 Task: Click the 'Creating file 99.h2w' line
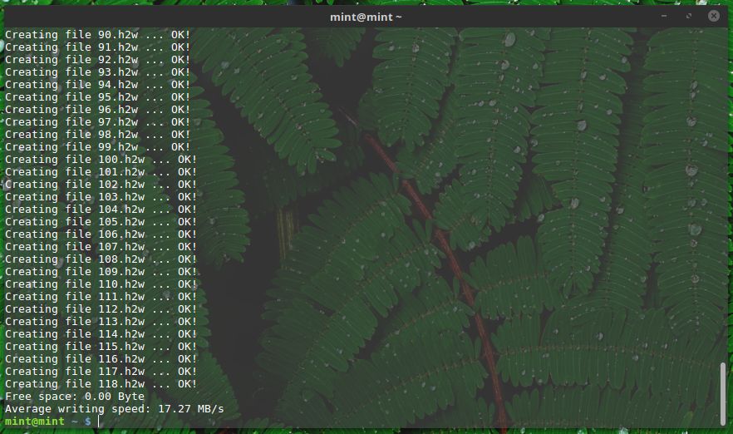pos(98,147)
